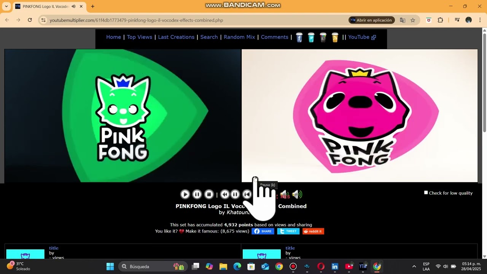Open the external YouTube link
487x274 pixels.
coord(362,37)
